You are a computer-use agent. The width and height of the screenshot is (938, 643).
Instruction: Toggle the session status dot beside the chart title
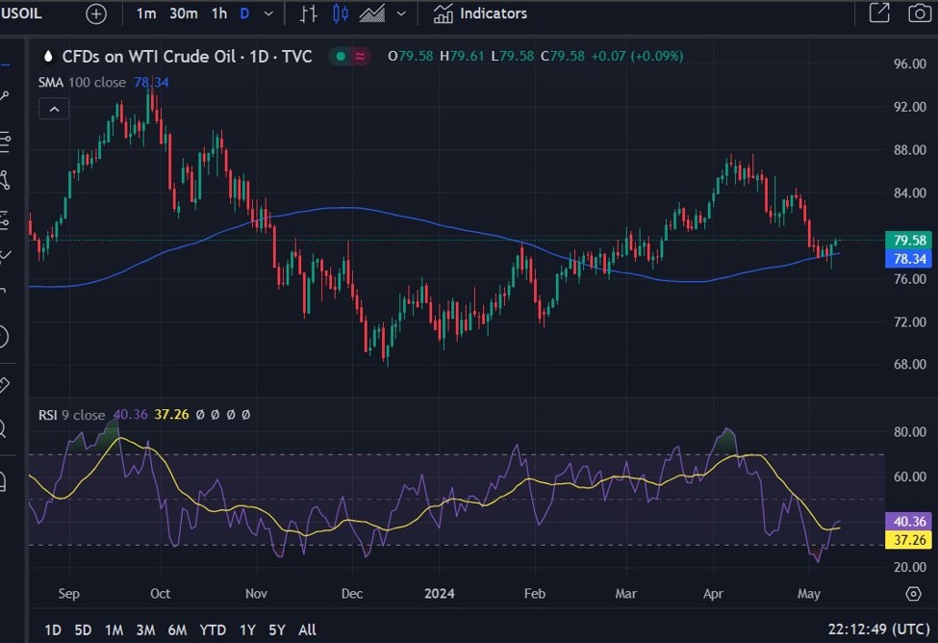340,57
